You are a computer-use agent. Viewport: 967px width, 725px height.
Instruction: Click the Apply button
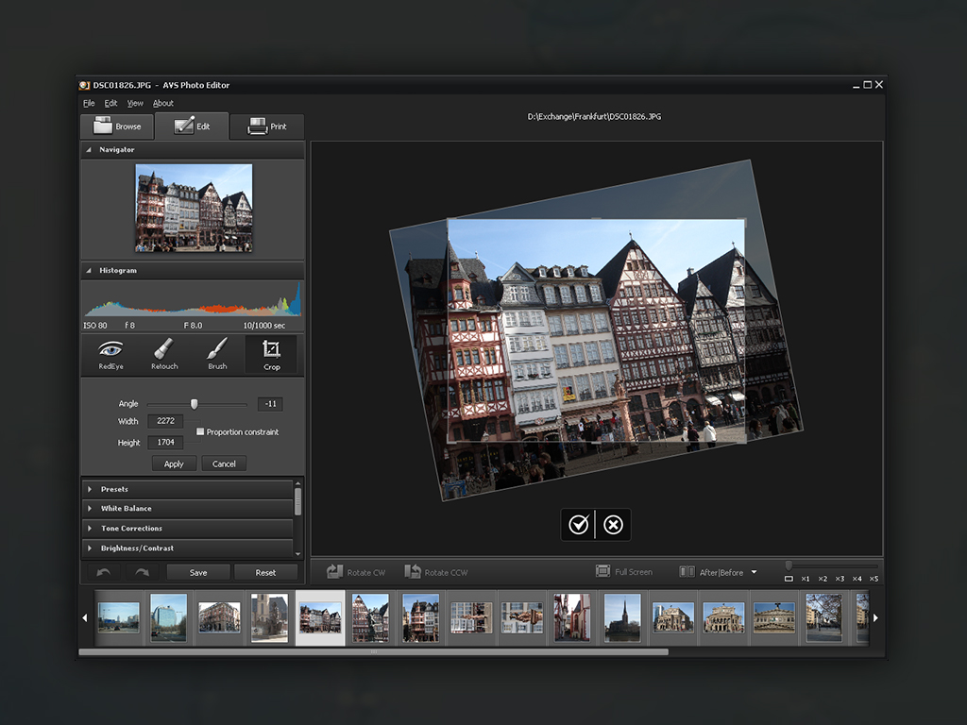click(x=173, y=464)
